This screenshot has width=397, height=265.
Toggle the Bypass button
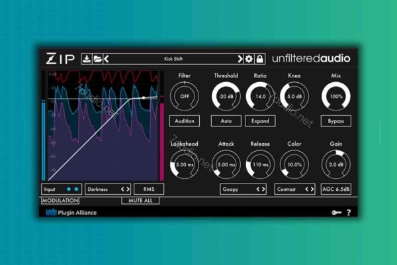(335, 121)
